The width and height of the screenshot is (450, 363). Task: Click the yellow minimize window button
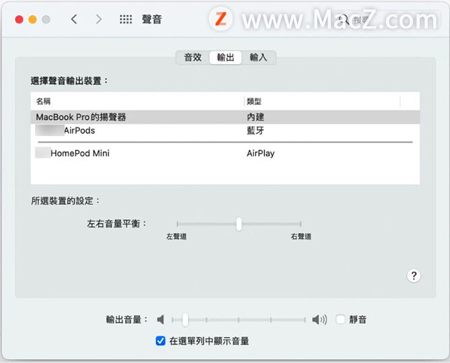coord(33,20)
